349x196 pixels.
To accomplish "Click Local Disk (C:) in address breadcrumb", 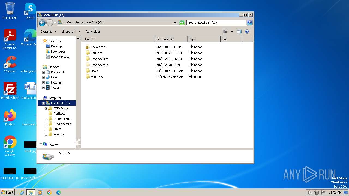I will (x=94, y=23).
